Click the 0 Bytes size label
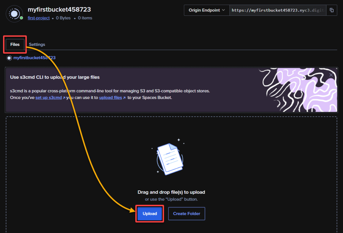This screenshot has width=343, height=233. pos(63,18)
